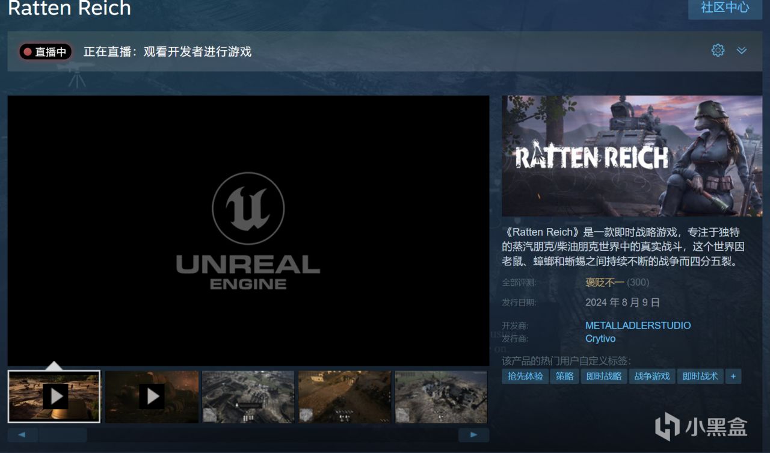770x453 pixels.
Task: Open publisher Crytivo page
Action: coord(600,339)
